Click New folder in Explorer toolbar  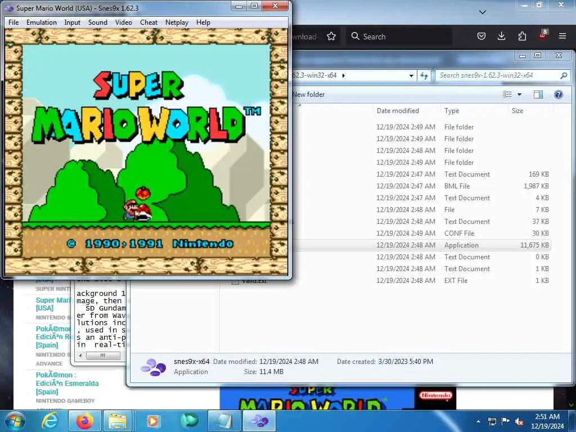pyautogui.click(x=308, y=94)
